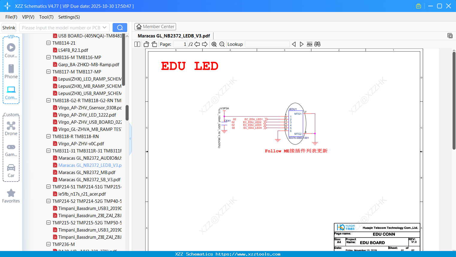This screenshot has height=257, width=456.
Task: Toggle the Abi whole-word match option
Action: (309, 44)
